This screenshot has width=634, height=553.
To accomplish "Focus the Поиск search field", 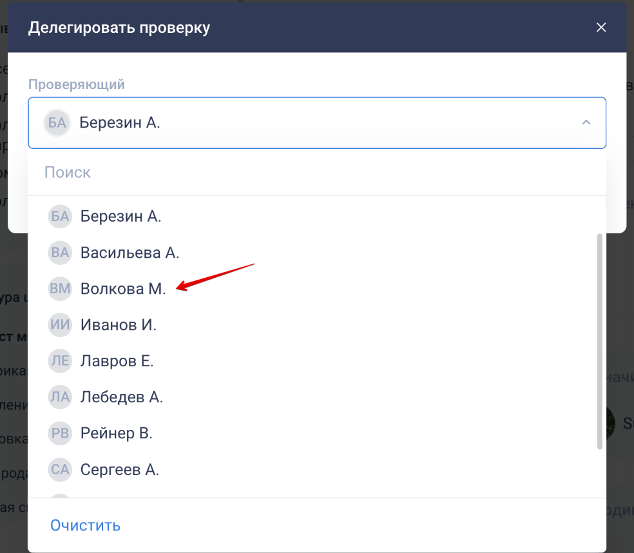I will 316,173.
